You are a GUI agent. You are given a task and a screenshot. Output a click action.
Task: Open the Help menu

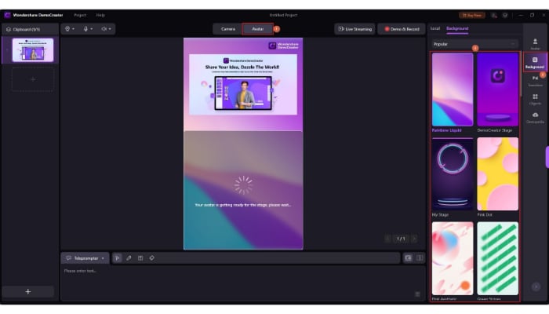tap(100, 15)
